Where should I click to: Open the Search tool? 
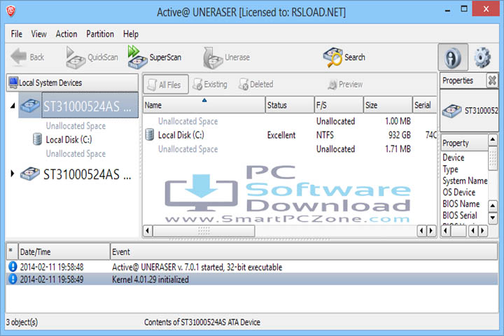pos(344,57)
